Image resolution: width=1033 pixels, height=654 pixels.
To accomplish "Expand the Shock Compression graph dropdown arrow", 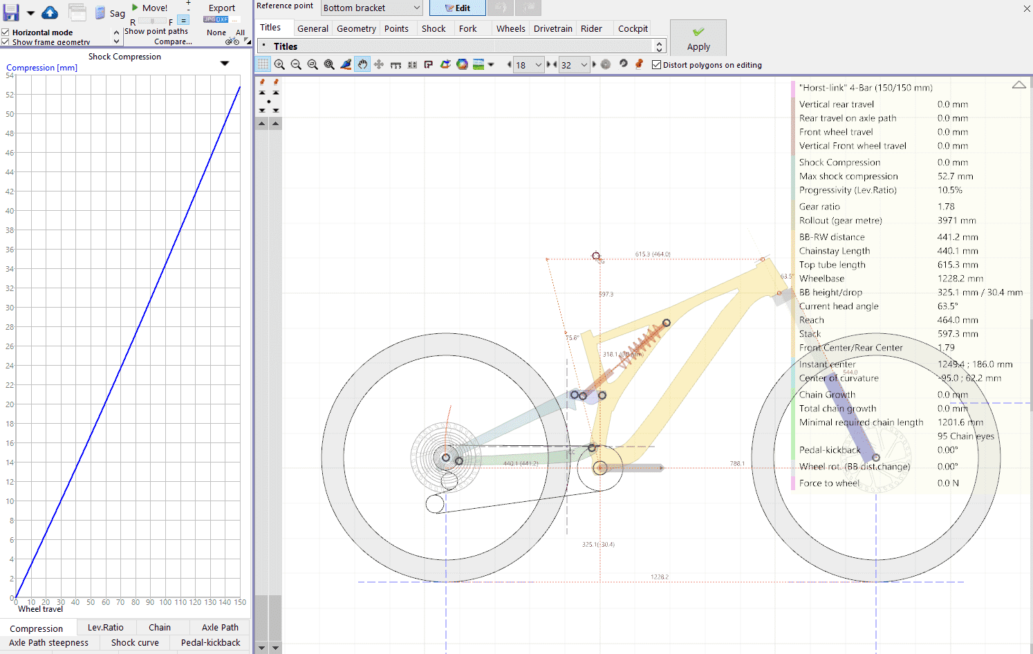I will 224,63.
